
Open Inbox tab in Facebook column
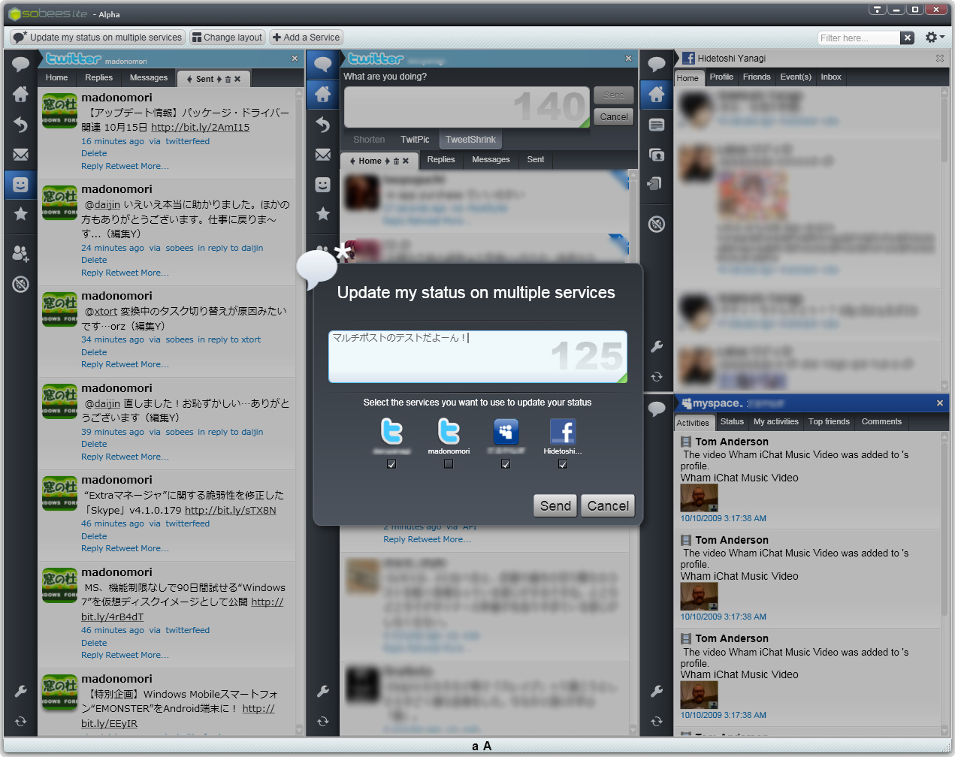tap(831, 77)
